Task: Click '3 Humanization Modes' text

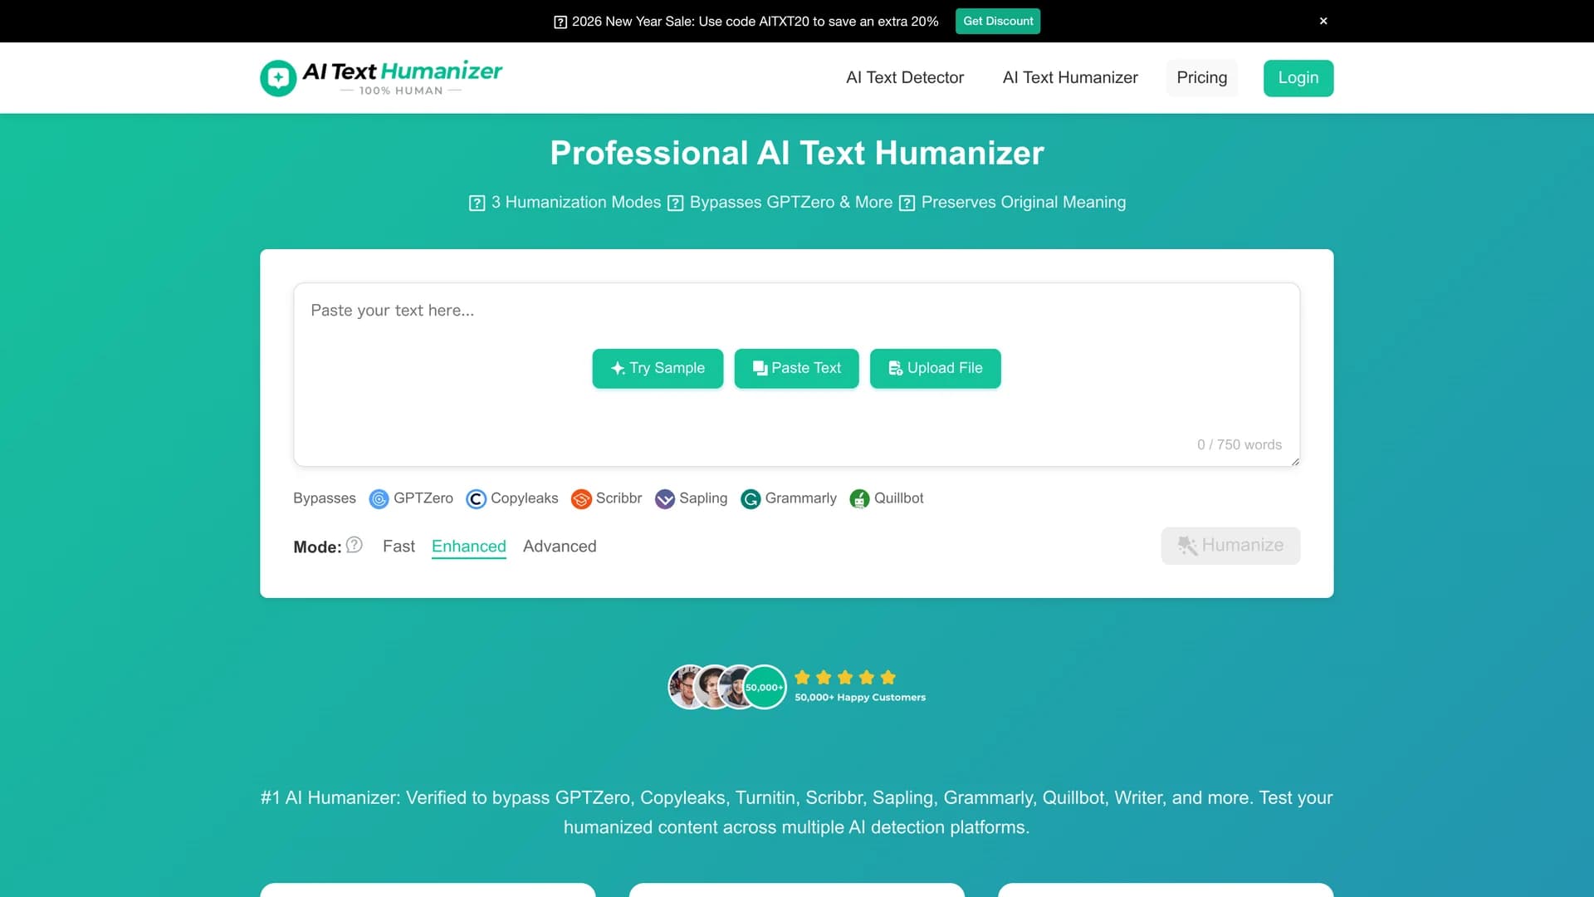Action: tap(576, 203)
